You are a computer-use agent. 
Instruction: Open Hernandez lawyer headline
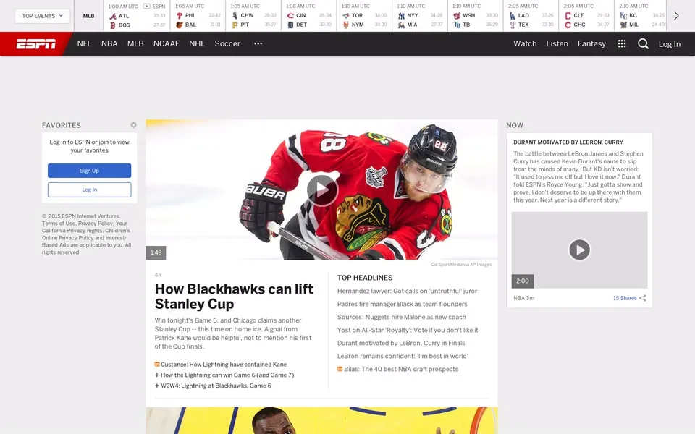pos(407,291)
